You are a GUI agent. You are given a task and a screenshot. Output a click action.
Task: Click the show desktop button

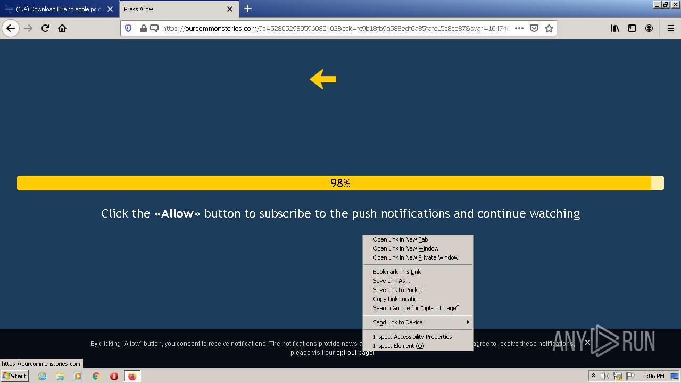click(x=675, y=376)
